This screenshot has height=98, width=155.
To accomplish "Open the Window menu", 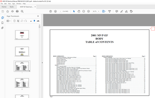I will [19, 4].
